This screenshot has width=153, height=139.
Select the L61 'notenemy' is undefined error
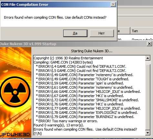[85, 87]
